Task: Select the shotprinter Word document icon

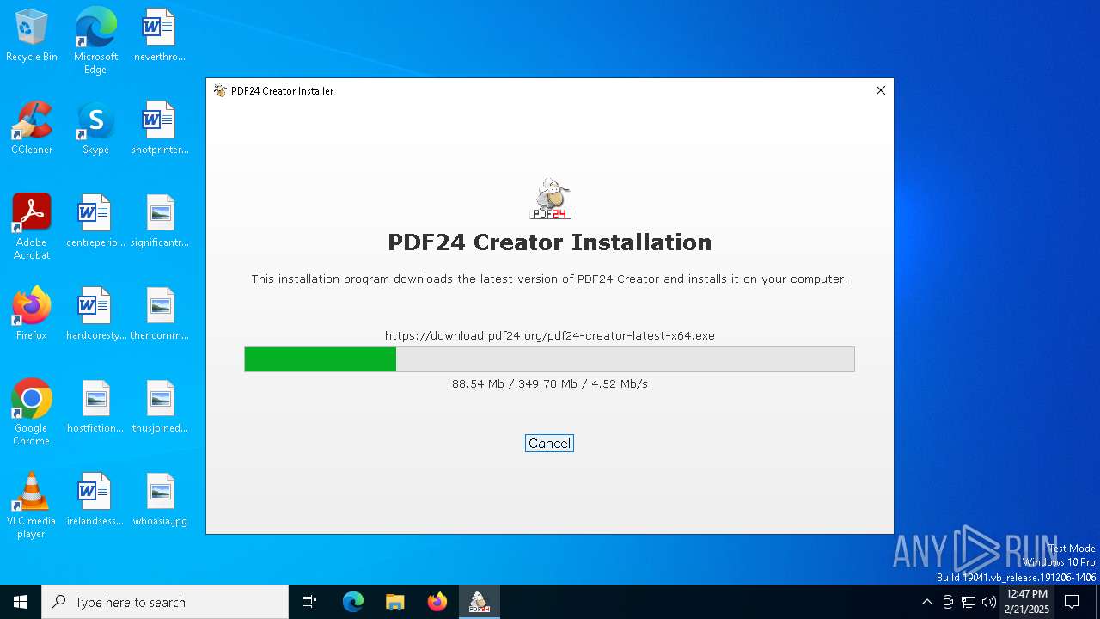Action: click(160, 129)
